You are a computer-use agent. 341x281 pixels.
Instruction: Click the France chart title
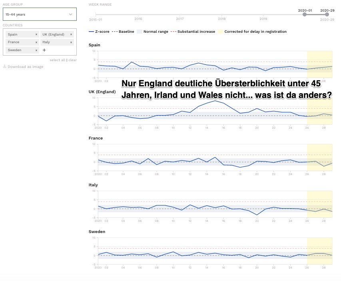[96, 138]
